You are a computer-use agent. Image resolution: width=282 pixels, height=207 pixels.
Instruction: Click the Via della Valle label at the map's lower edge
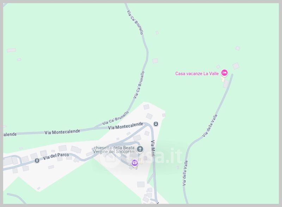click(x=185, y=173)
